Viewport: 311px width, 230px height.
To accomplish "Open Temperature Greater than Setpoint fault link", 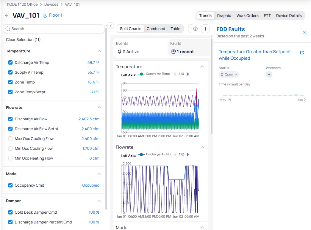I will [x=255, y=55].
